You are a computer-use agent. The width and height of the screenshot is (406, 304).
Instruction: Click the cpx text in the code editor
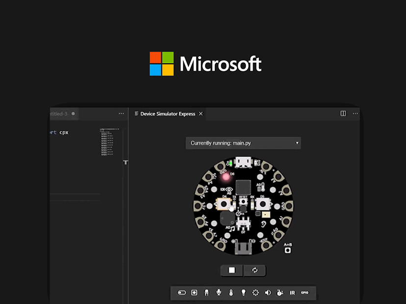click(x=64, y=132)
